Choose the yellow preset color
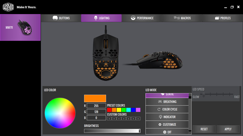 point(119,110)
